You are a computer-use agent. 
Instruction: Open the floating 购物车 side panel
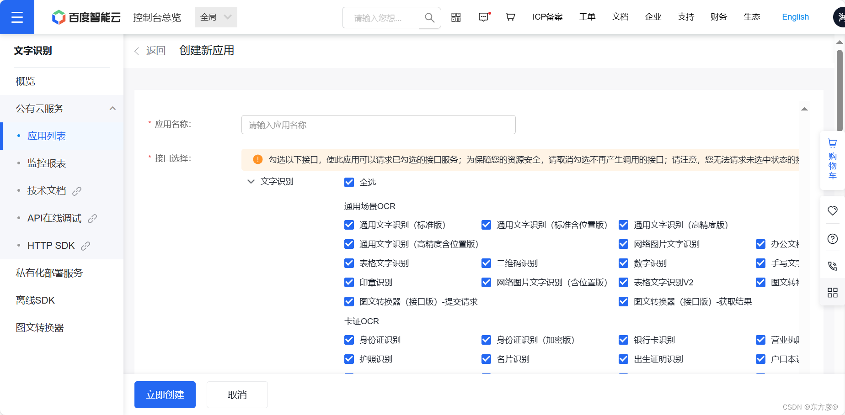tap(833, 160)
